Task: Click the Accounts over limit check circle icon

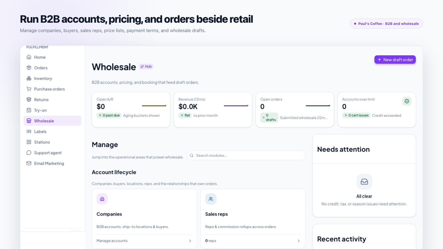Action: (407, 101)
